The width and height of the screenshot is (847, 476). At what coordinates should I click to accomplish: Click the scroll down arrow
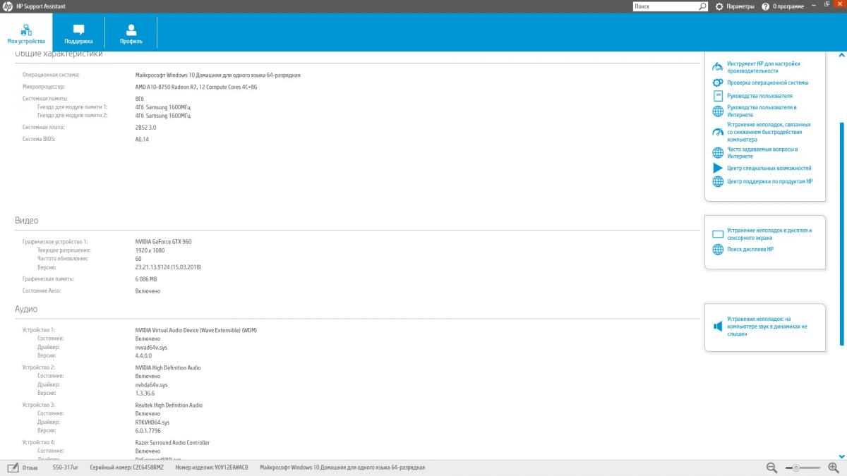tap(841, 456)
